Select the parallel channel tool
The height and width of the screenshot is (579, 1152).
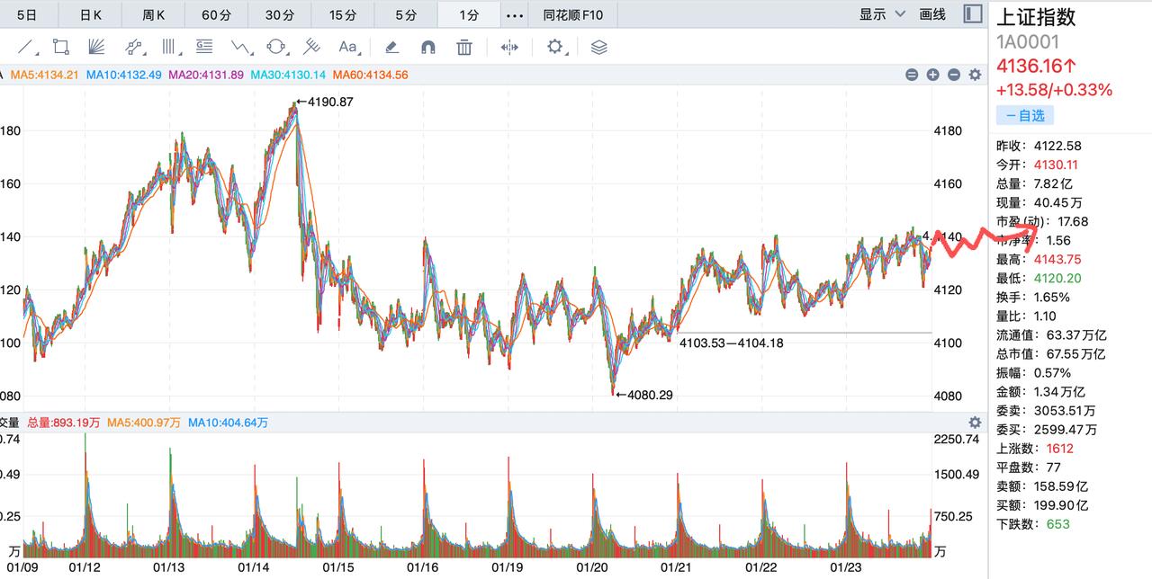click(133, 47)
